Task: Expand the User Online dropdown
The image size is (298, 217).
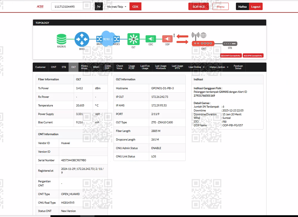Action: tap(196, 67)
